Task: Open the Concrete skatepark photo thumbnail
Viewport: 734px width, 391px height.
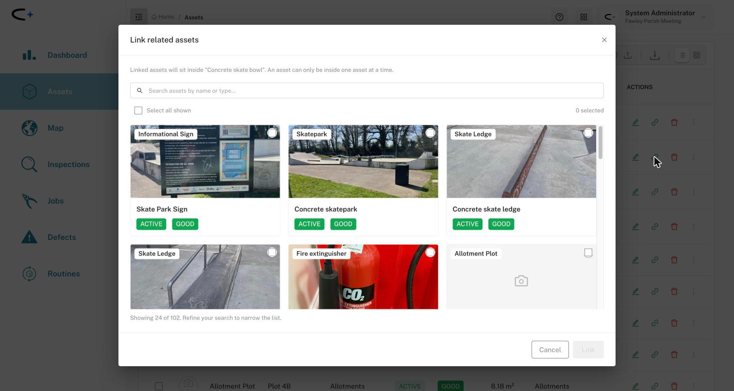Action: [363, 162]
